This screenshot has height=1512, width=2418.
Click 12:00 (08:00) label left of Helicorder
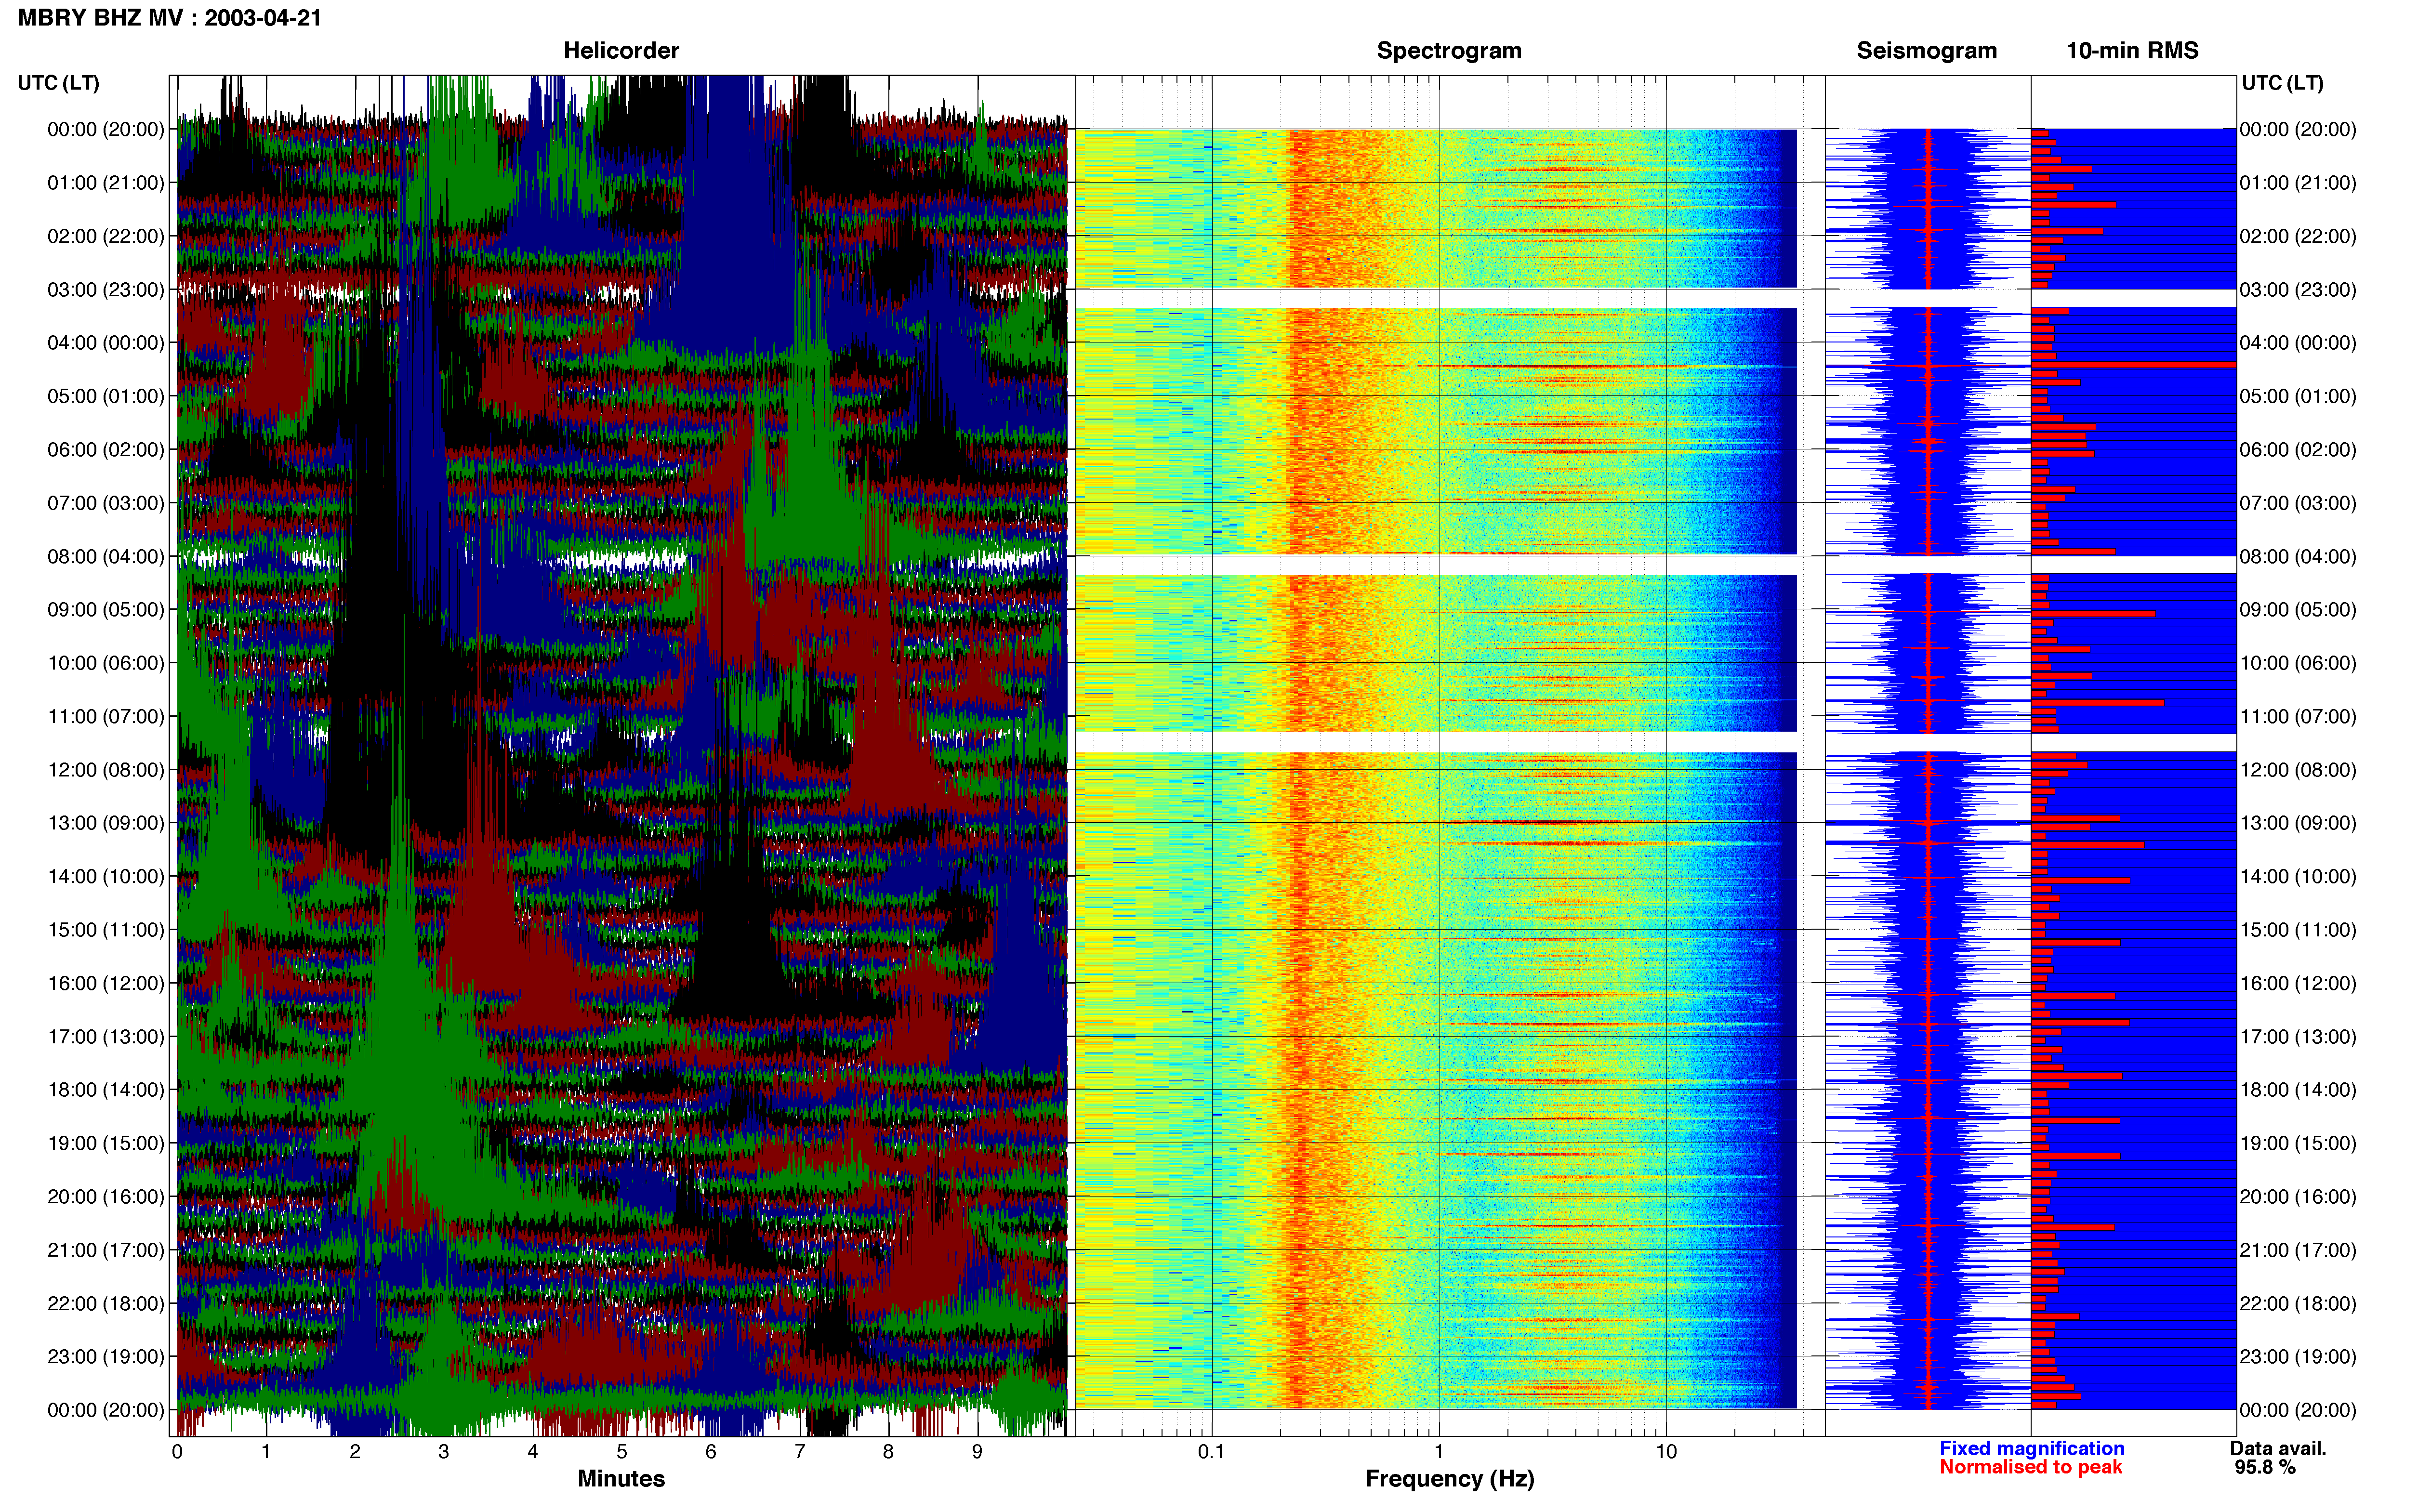106,770
